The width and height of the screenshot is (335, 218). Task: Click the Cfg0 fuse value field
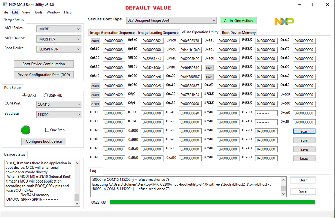click(152, 95)
